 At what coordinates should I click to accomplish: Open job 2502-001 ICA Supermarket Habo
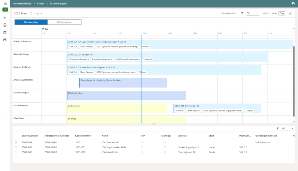coord(180,44)
